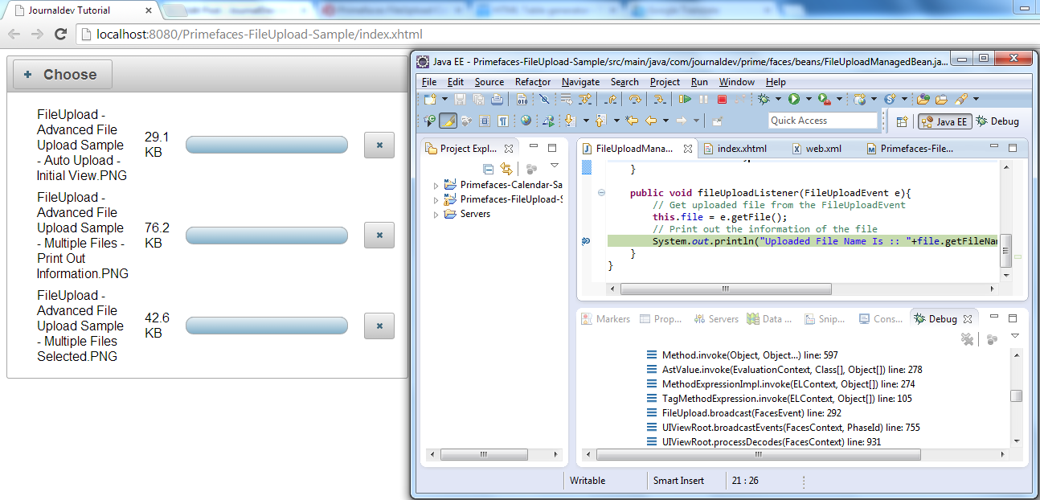The width and height of the screenshot is (1040, 500).
Task: Expand the Servers tree node
Action: click(436, 215)
